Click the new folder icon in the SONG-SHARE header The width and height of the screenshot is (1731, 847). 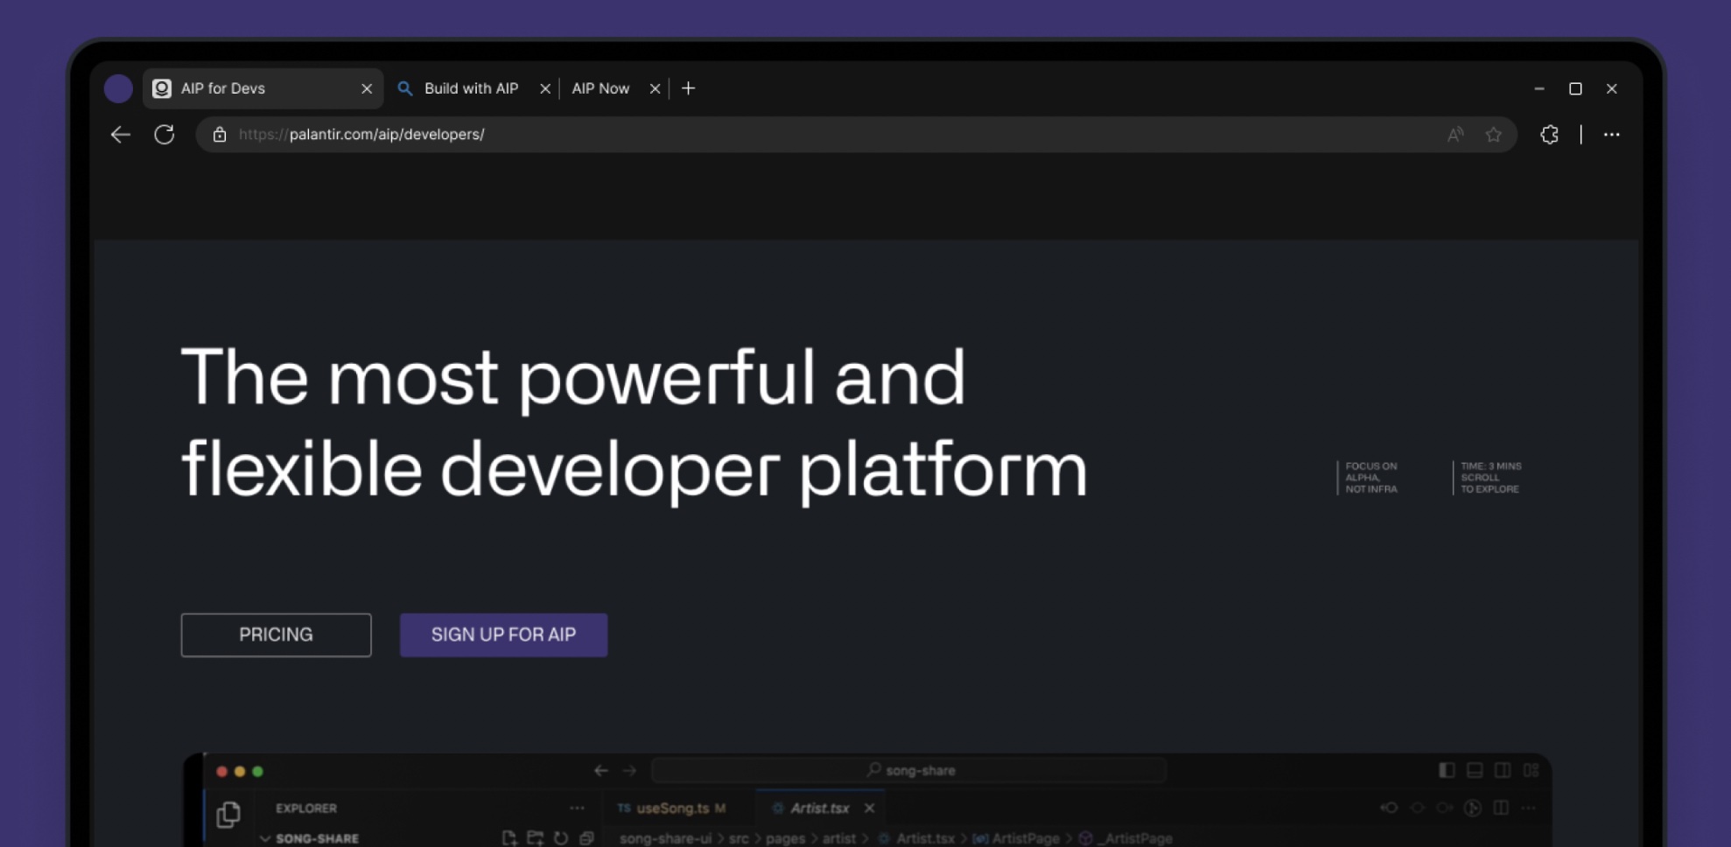536,838
